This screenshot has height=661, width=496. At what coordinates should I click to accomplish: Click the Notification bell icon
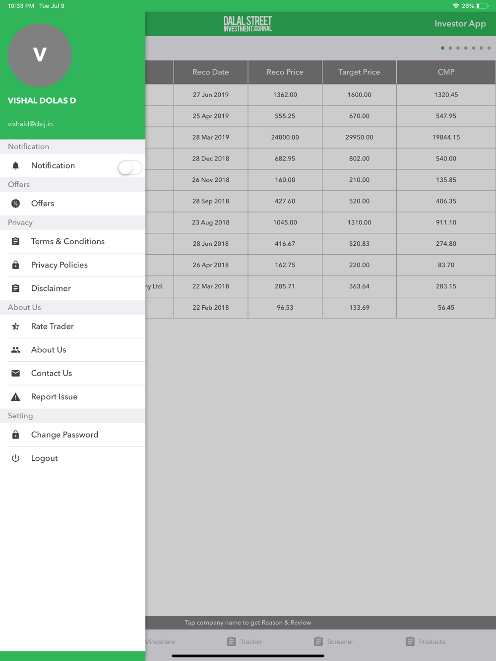(x=16, y=165)
